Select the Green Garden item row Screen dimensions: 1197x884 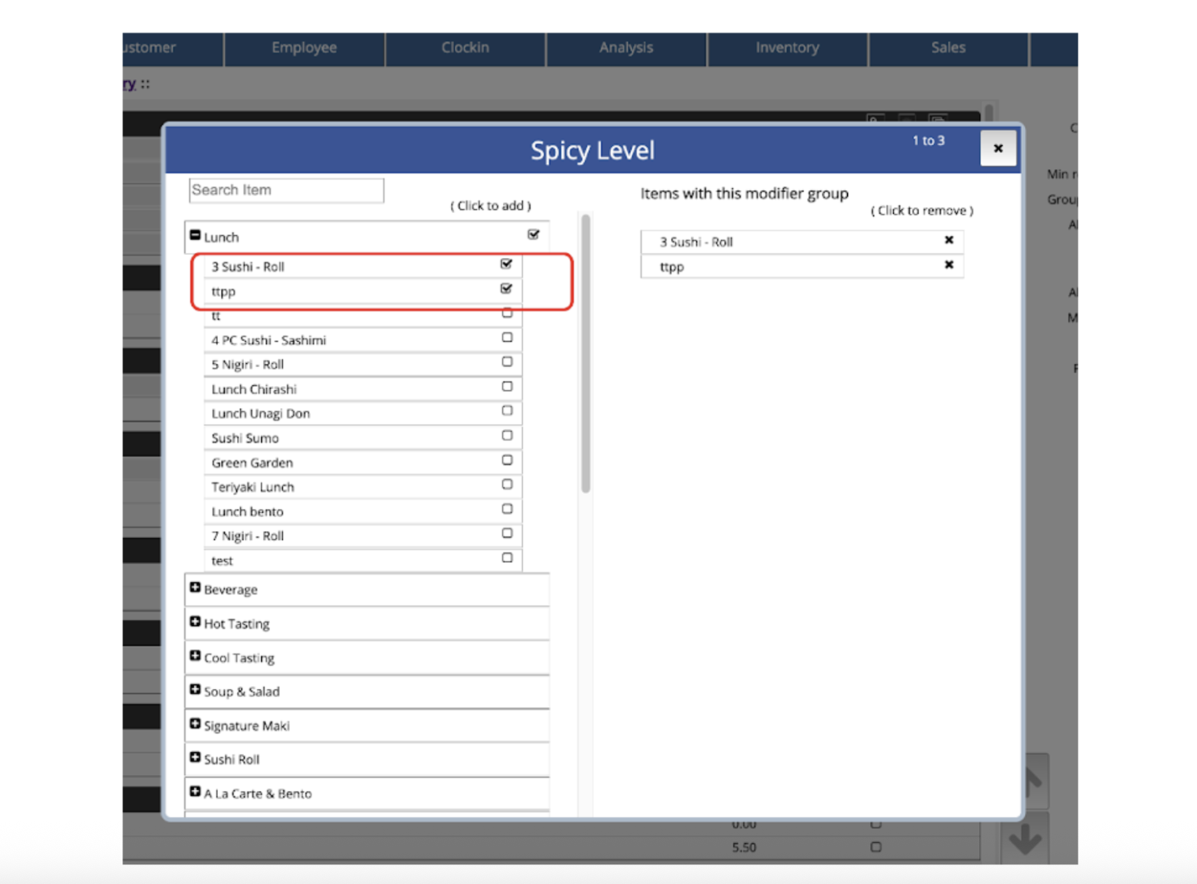pyautogui.click(x=362, y=463)
